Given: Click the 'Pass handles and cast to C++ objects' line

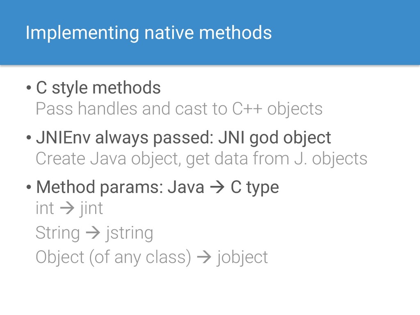Looking at the screenshot, I should point(179,109).
